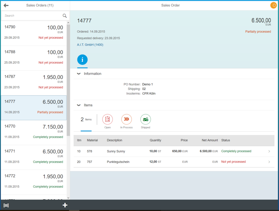279x211 pixels.
Task: Click the barcode scanner icon in the footer
Action: point(6,205)
